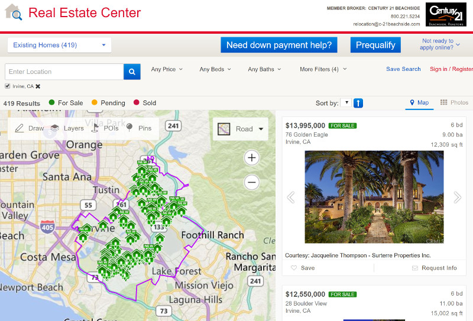Click the 800.221.5234 phone number
473x321 pixels.
tap(405, 17)
